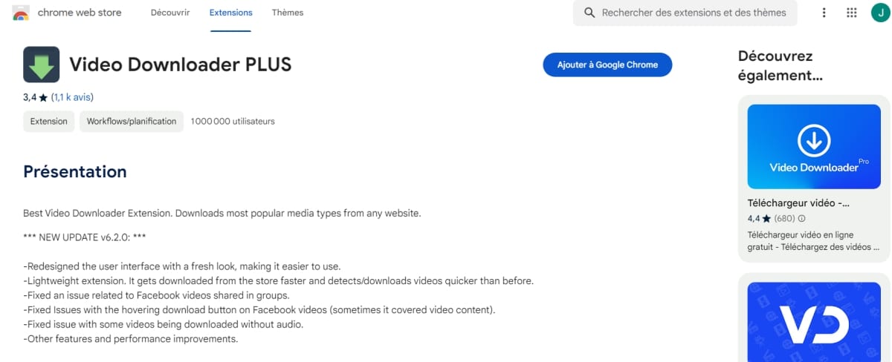Click the info icon beside 680 ratings
892x362 pixels.
(x=801, y=219)
